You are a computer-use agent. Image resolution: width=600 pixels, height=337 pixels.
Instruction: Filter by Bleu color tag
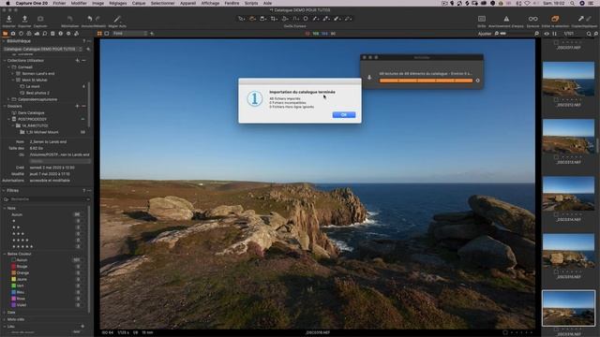21,292
